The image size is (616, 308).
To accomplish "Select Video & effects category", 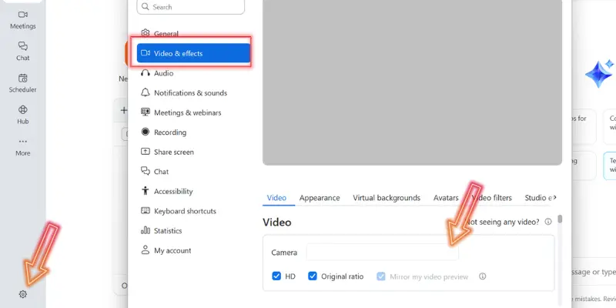I will [x=193, y=53].
